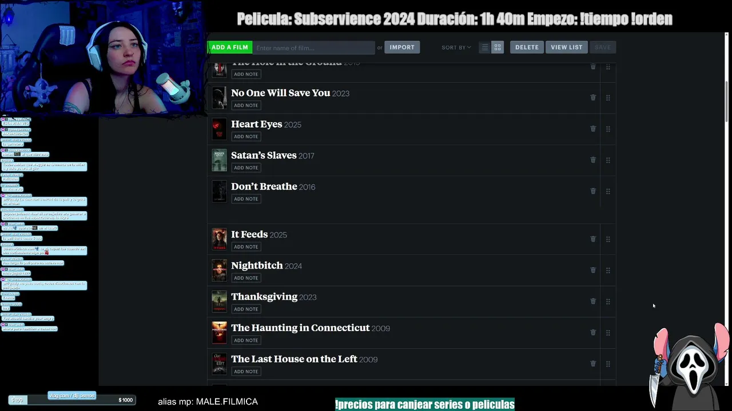The width and height of the screenshot is (732, 411).
Task: Click reorder handle for Don't Breathe
Action: [x=608, y=191]
